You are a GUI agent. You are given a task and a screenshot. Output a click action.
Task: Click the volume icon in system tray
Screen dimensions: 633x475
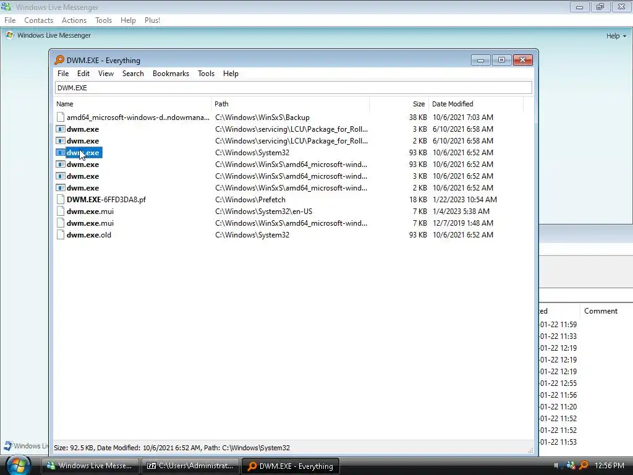click(x=558, y=465)
